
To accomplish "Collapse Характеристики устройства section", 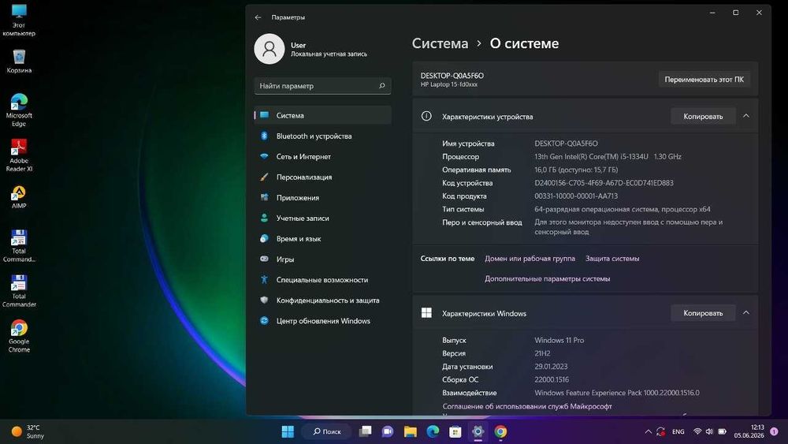I will (x=746, y=116).
